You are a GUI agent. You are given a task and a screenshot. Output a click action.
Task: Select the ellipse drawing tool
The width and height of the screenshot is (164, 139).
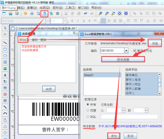[5, 56]
